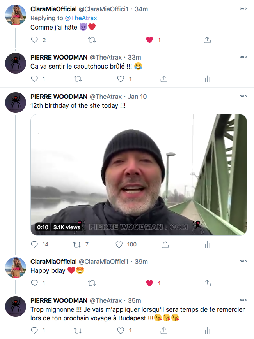Open the ClaraMiaOfficial profile name on the top tweet
254x339 pixels.
click(53, 9)
